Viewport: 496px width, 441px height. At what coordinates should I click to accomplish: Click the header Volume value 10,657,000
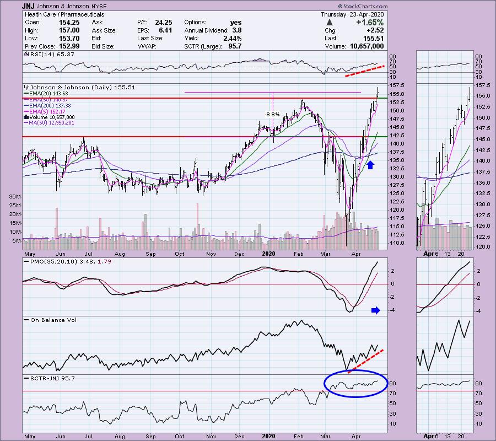point(367,46)
